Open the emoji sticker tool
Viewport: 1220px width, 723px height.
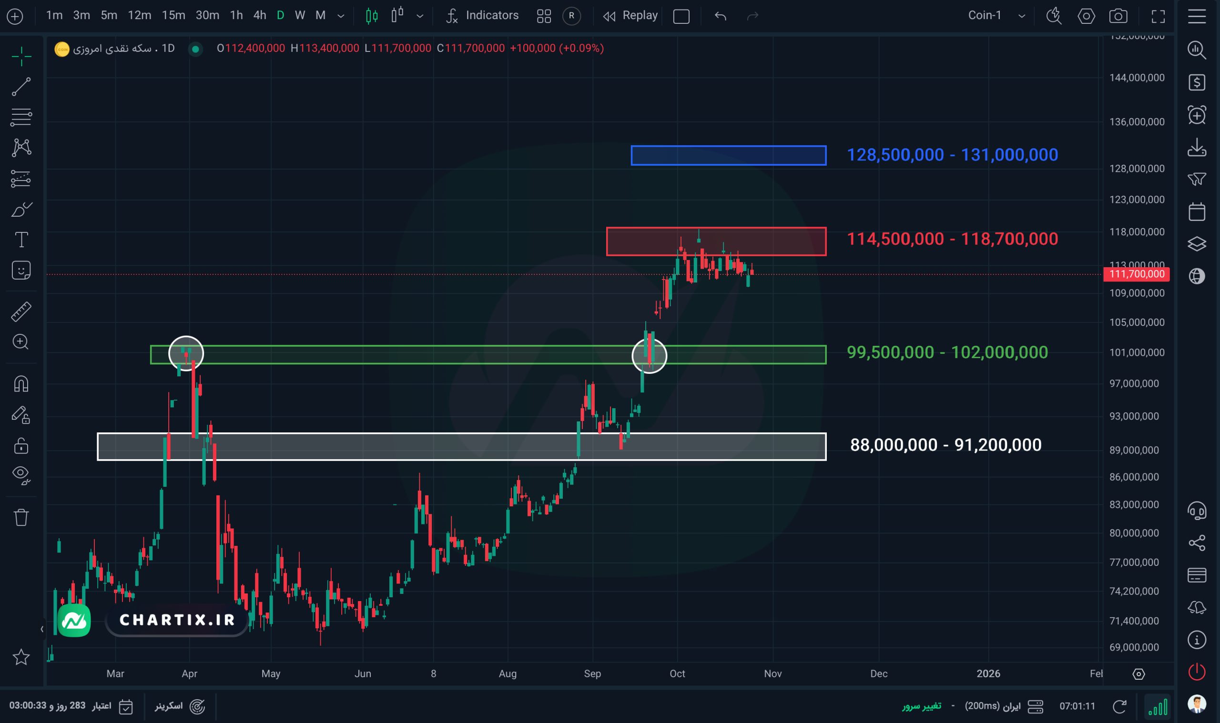coord(21,271)
